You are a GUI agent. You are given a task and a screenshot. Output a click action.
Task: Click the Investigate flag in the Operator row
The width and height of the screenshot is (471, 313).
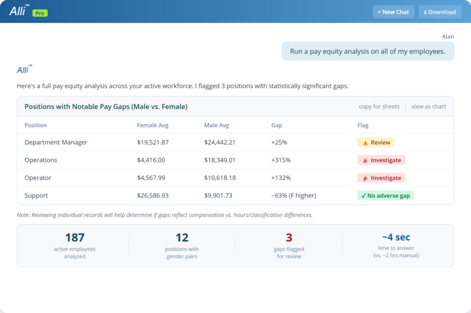(x=381, y=178)
